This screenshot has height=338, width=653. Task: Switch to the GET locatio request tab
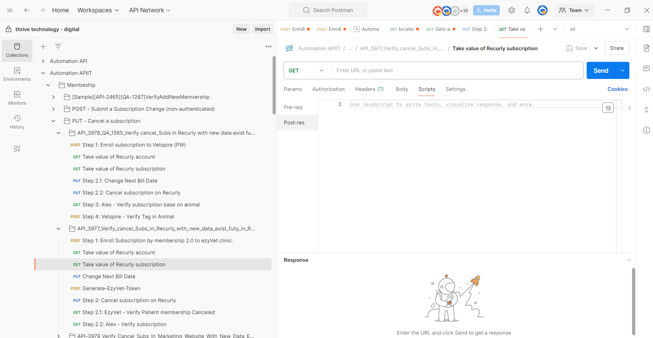tap(404, 29)
